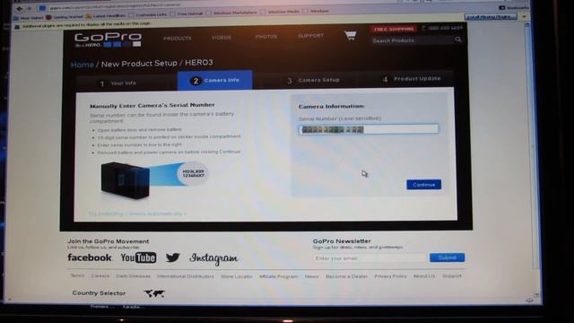Image resolution: width=574 pixels, height=323 pixels.
Task: Open the Windows Marketplace bookmark
Action: click(232, 13)
